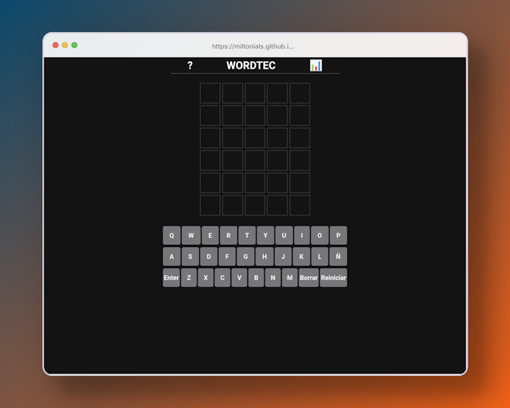510x408 pixels.
Task: Tap the Z key
Action: (188, 277)
